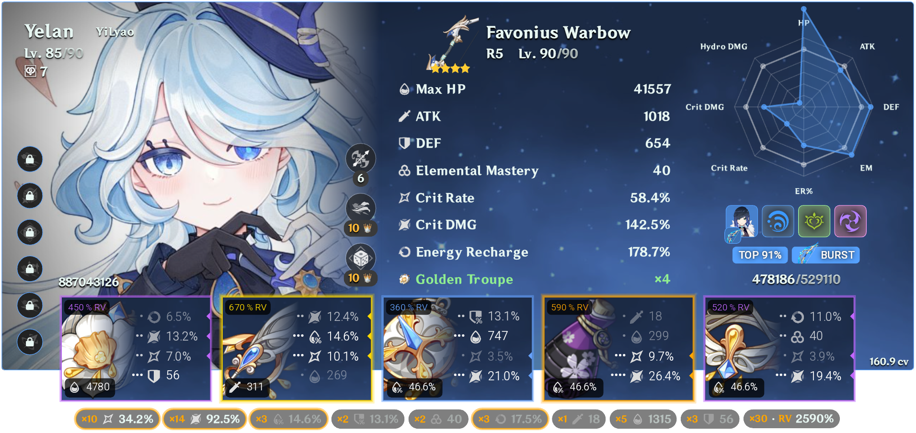Select the blue Hydro element team icon
This screenshot has height=433, width=916.
778,221
